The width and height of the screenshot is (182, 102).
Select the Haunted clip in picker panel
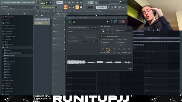point(42,19)
